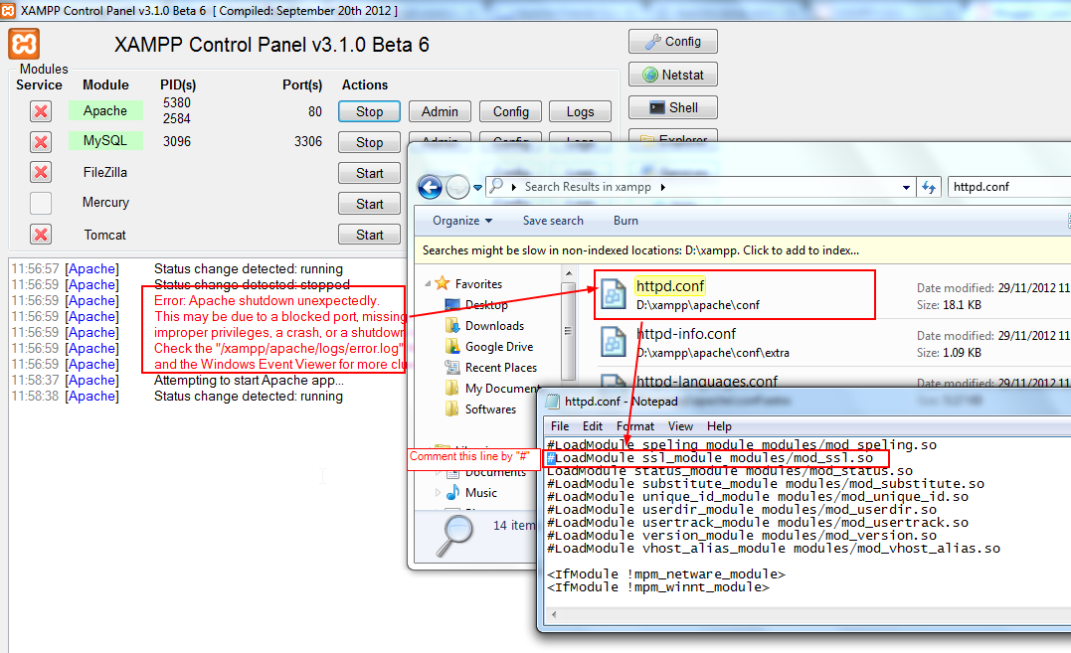The width and height of the screenshot is (1071, 653).
Task: Start the FileZilla module
Action: [370, 173]
